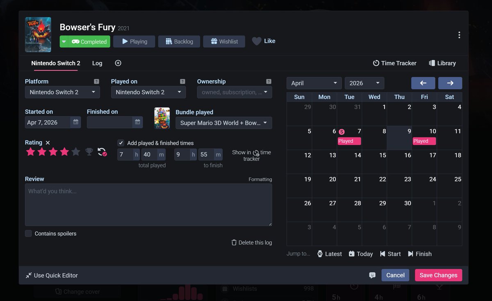The image size is (492, 301).
Task: Click the heart Like icon
Action: (x=257, y=41)
